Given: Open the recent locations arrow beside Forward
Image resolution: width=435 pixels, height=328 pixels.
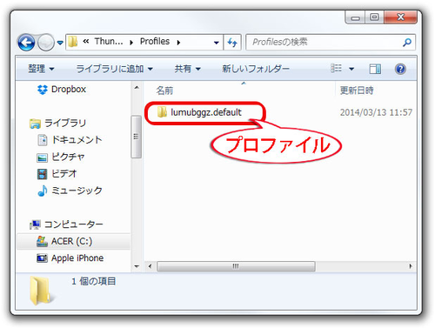Looking at the screenshot, I should (60, 43).
